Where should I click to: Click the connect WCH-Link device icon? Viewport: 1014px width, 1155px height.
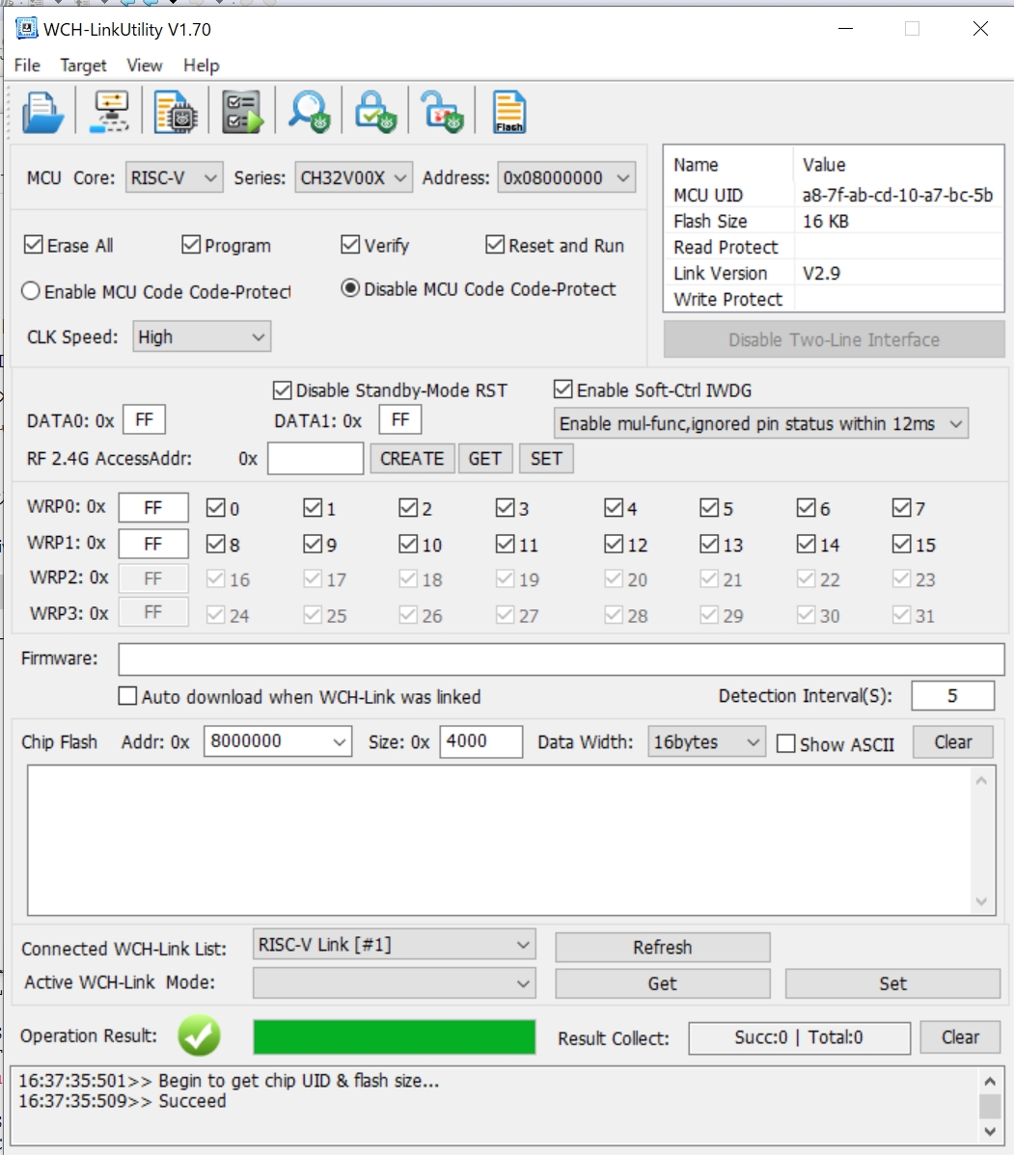[x=109, y=112]
